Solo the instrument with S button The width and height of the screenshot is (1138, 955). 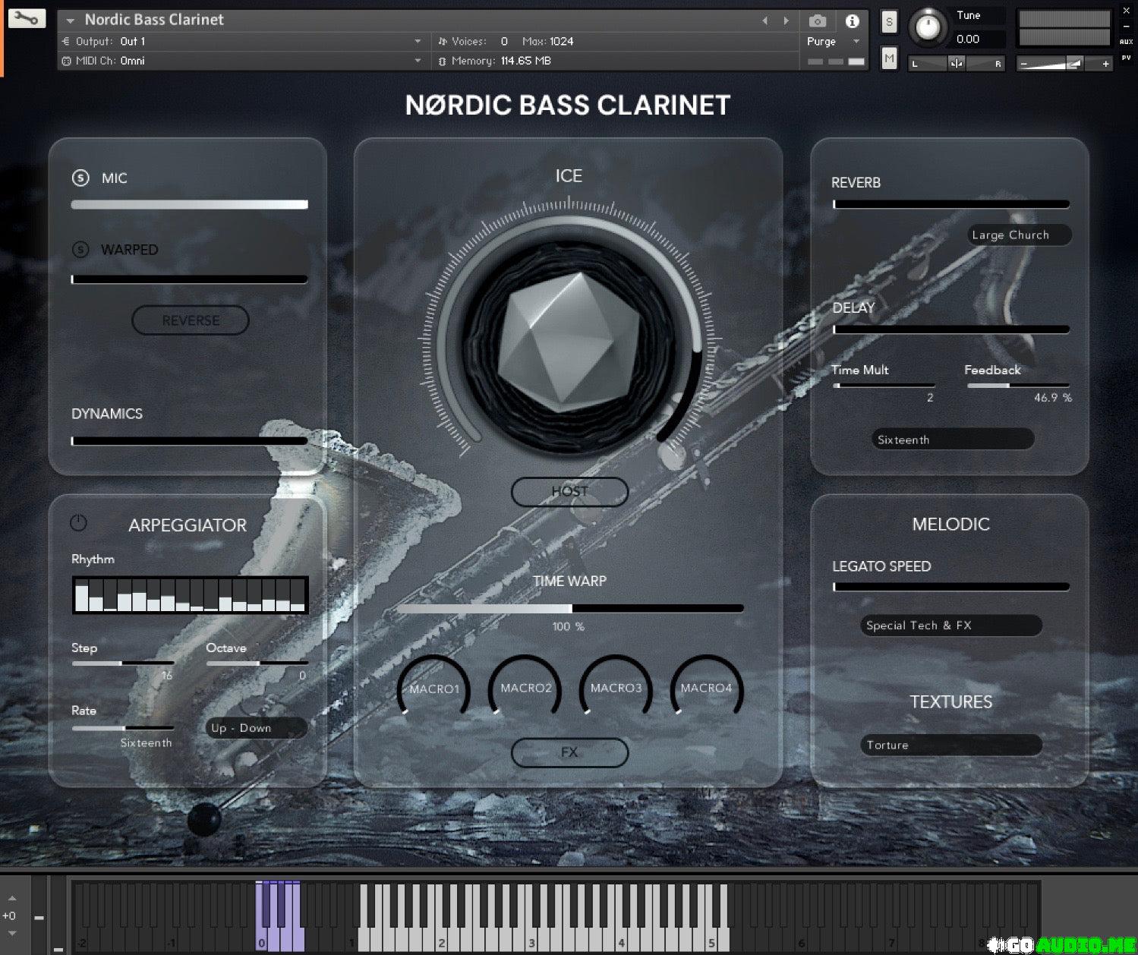(x=889, y=22)
